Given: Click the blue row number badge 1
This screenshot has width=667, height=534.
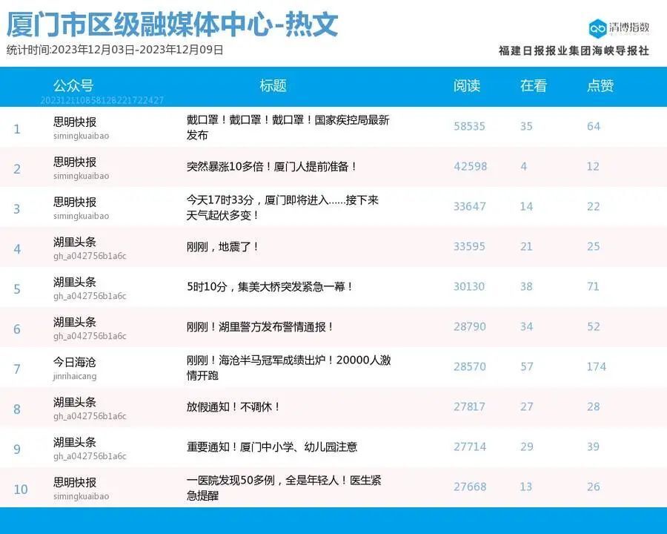Looking at the screenshot, I should coord(17,128).
